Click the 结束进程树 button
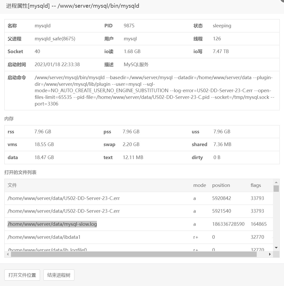Image resolution: width=284 pixels, height=286 pixels. tap(59, 275)
